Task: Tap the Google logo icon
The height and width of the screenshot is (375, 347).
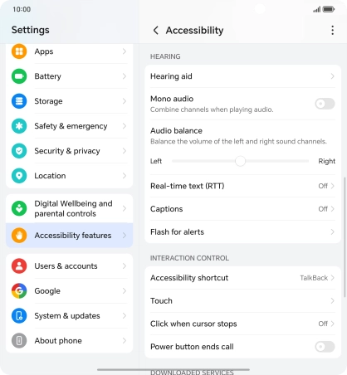Action: click(x=19, y=290)
